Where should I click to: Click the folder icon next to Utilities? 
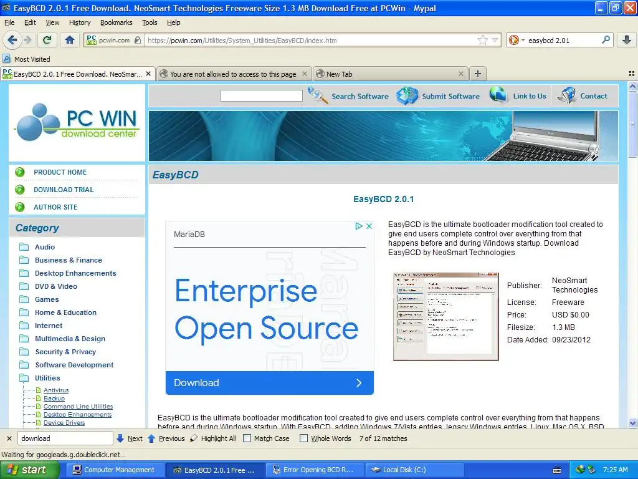tap(24, 378)
